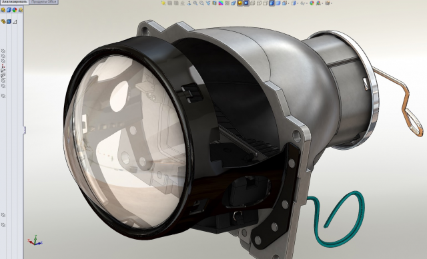The height and width of the screenshot is (259, 427).
Task: Select first hidden plane icon in feature tree
Action: click(x=3, y=51)
